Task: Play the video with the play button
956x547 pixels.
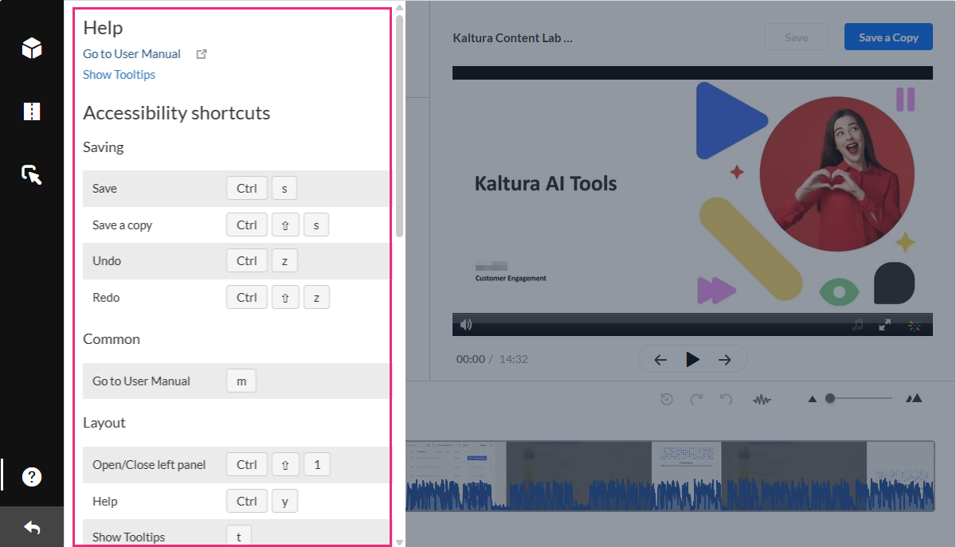Action: tap(693, 359)
